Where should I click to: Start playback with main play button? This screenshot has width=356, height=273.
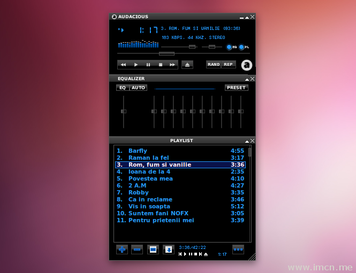coord(136,65)
